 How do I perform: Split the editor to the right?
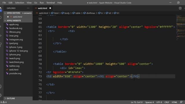(180, 8)
